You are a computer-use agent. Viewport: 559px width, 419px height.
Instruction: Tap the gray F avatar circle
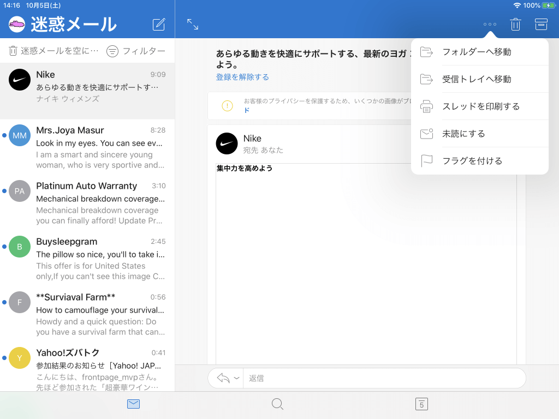pos(20,302)
